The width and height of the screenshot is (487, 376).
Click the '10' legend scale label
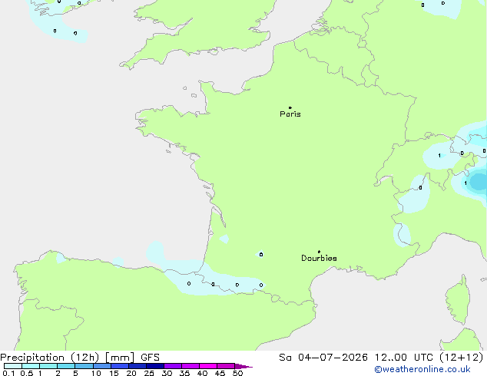[x=96, y=373]
